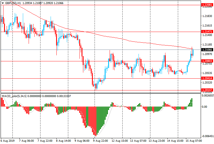Click the -0.00645 MACD scale minimum value
This screenshot has height=144, width=214.
click(208, 136)
